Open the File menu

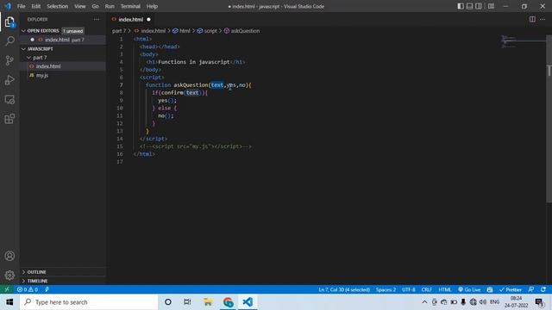pyautogui.click(x=21, y=6)
